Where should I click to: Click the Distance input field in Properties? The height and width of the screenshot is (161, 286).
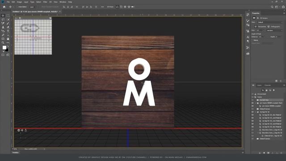point(261,37)
